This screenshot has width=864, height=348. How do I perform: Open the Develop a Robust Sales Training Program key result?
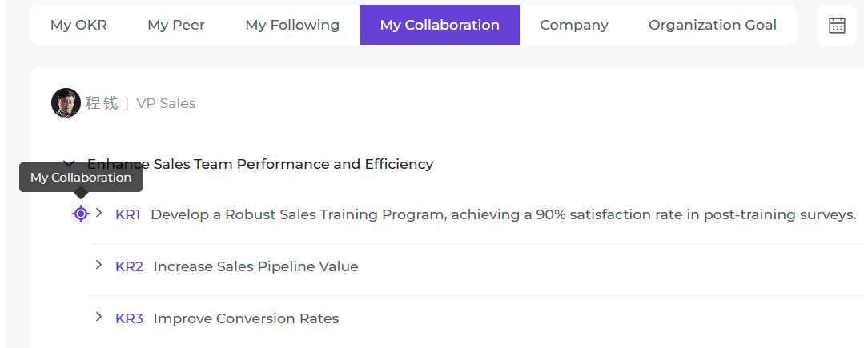(503, 214)
